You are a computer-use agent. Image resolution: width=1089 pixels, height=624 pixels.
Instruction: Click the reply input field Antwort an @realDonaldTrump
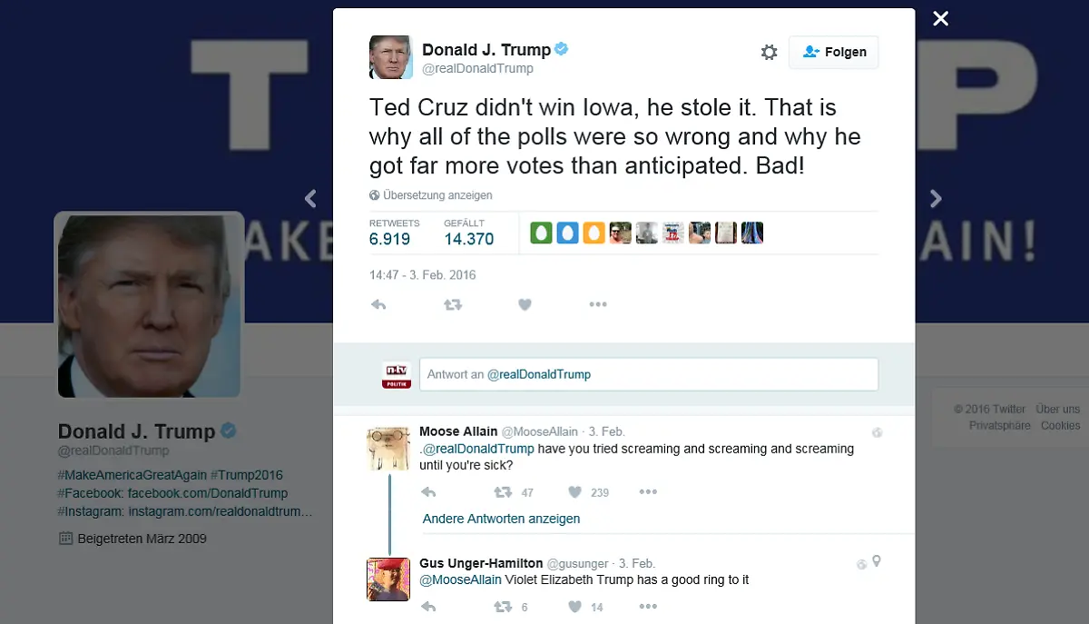(649, 373)
